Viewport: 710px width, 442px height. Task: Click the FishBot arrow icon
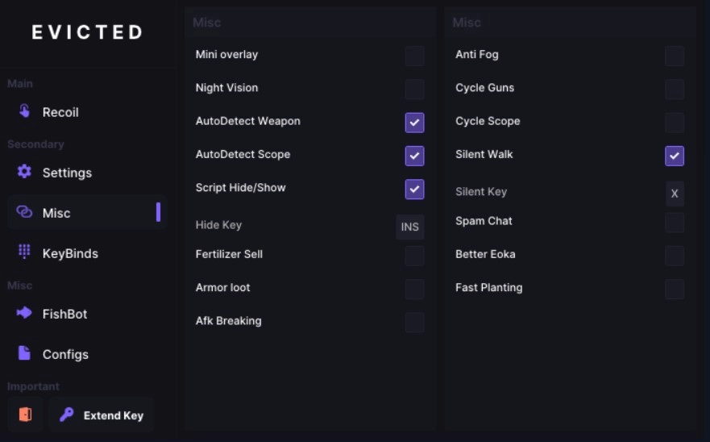(x=24, y=313)
